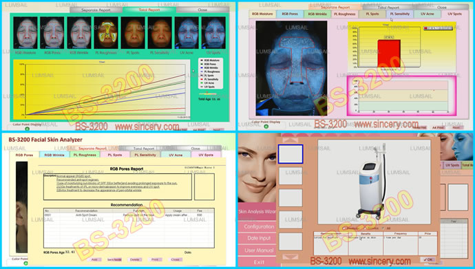This screenshot has height=269, width=475.
Task: Open Skin Analysis Wizard from the side menu
Action: pyautogui.click(x=257, y=211)
